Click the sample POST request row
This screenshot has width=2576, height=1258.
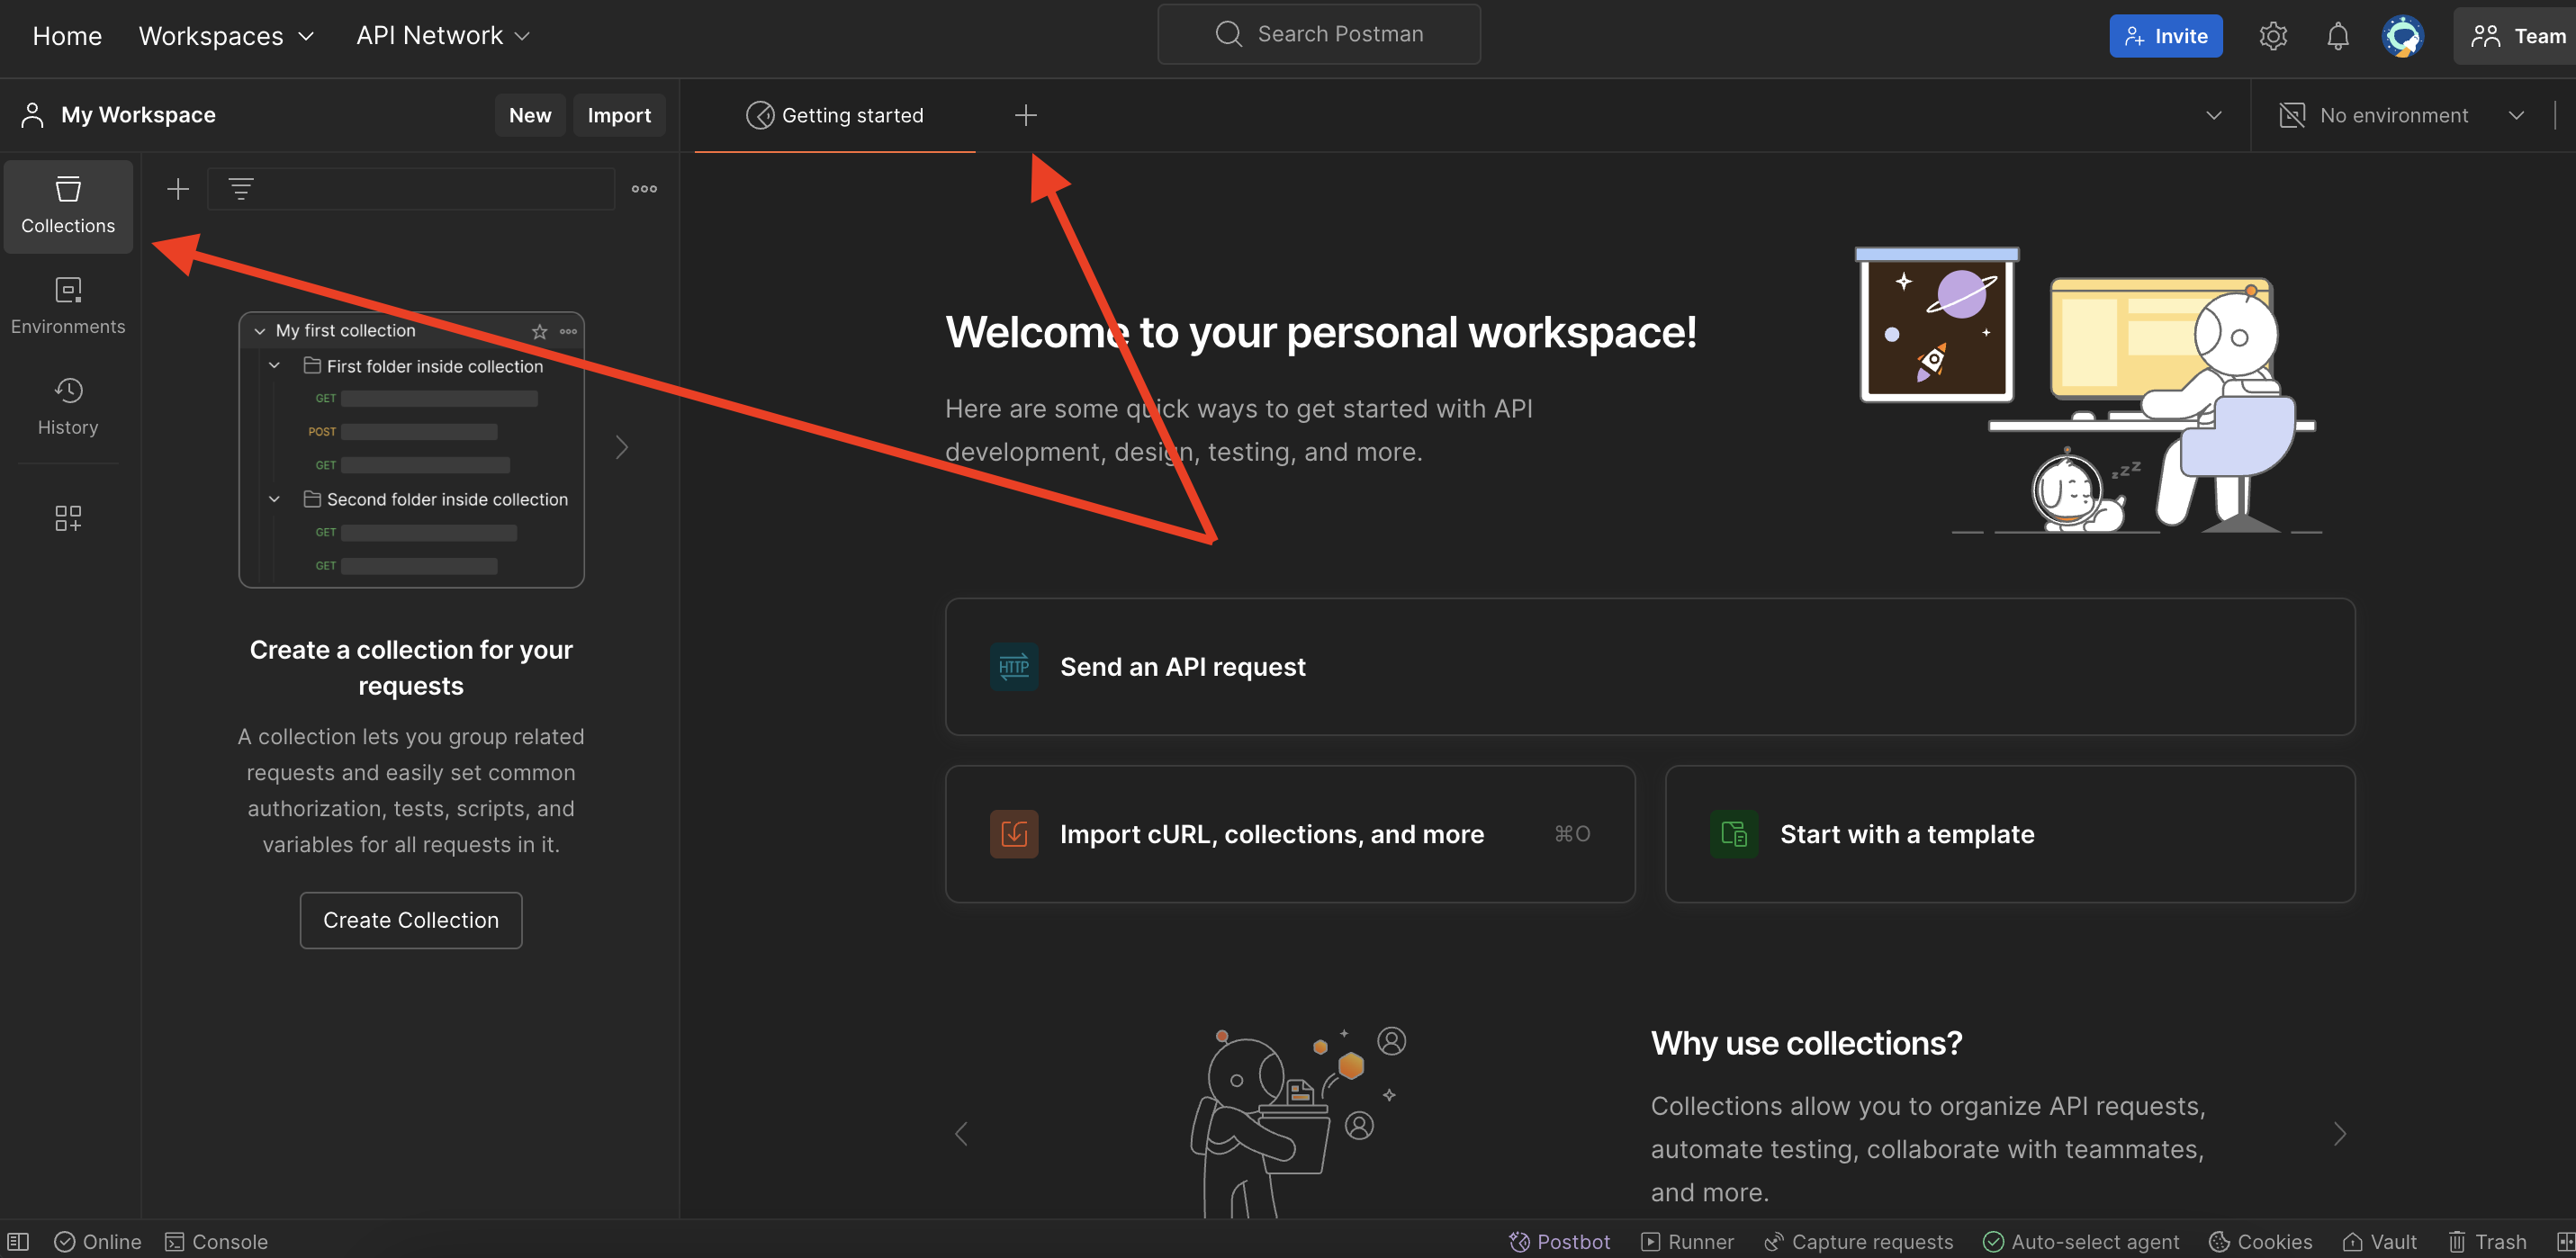click(x=403, y=432)
